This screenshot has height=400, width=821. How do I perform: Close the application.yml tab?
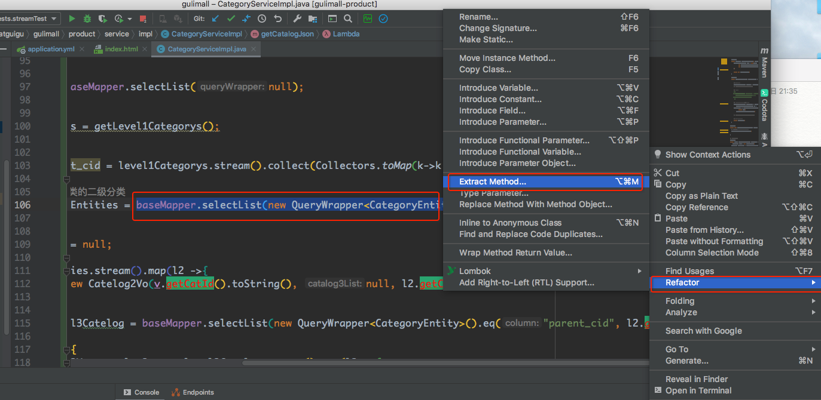[x=81, y=49]
